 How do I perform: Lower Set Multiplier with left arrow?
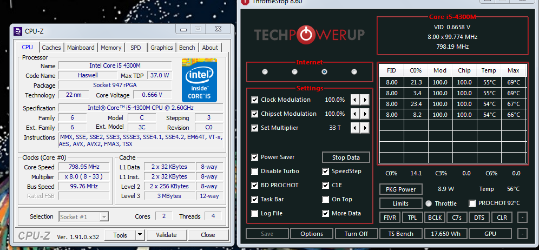point(355,128)
